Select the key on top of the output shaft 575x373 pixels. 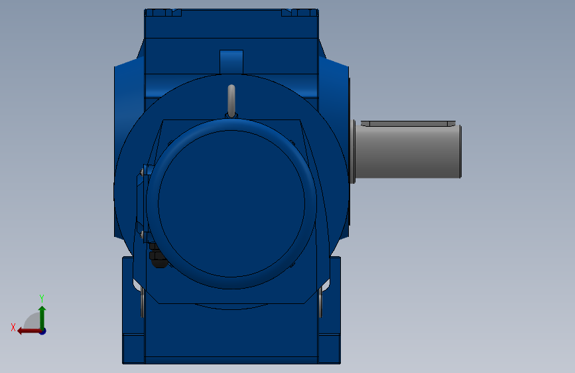pos(408,123)
